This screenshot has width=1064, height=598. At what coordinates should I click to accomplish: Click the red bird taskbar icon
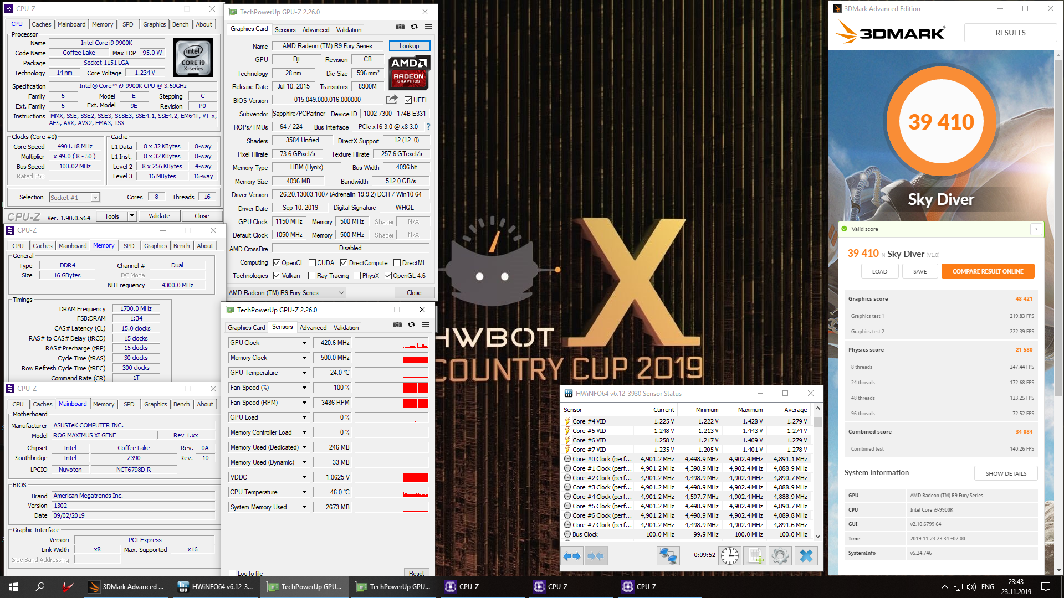click(68, 586)
